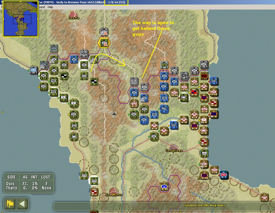This screenshot has height=213, width=275.
Task: Select the green battalion marked 3 3
Action: (x=84, y=76)
